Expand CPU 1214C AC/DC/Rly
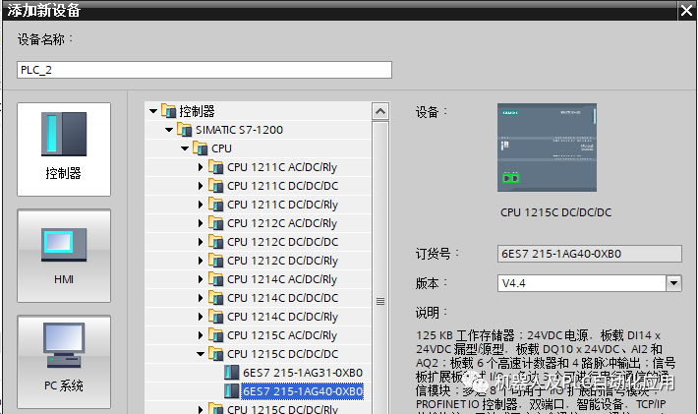 tap(201, 279)
